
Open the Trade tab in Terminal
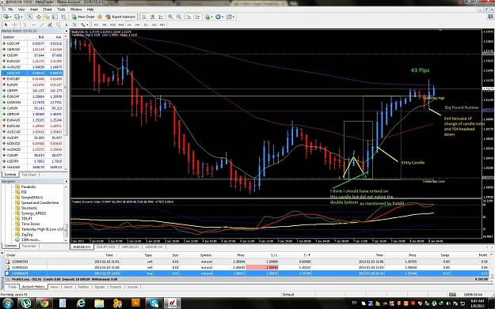pyautogui.click(x=12, y=287)
